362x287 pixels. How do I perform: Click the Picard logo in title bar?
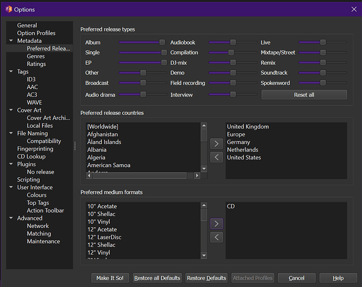[x=9, y=9]
